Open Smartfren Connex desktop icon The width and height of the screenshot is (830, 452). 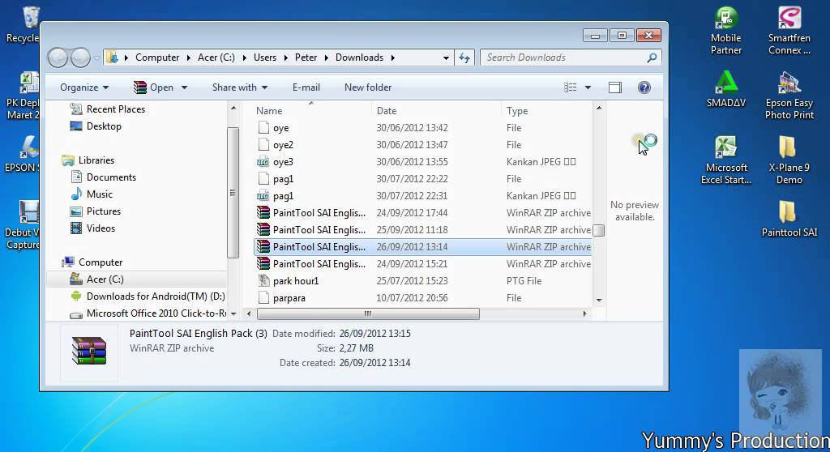789,31
